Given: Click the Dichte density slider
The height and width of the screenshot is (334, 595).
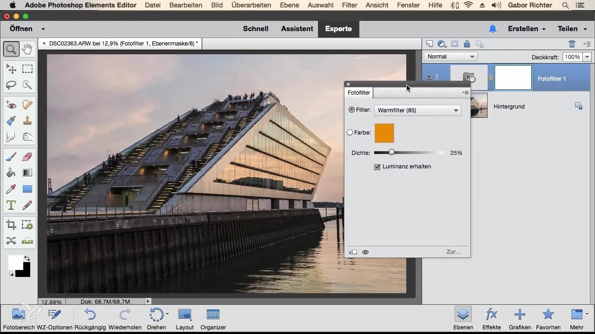Looking at the screenshot, I should (x=409, y=152).
